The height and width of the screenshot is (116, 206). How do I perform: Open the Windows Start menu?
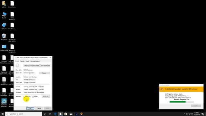[3, 114]
